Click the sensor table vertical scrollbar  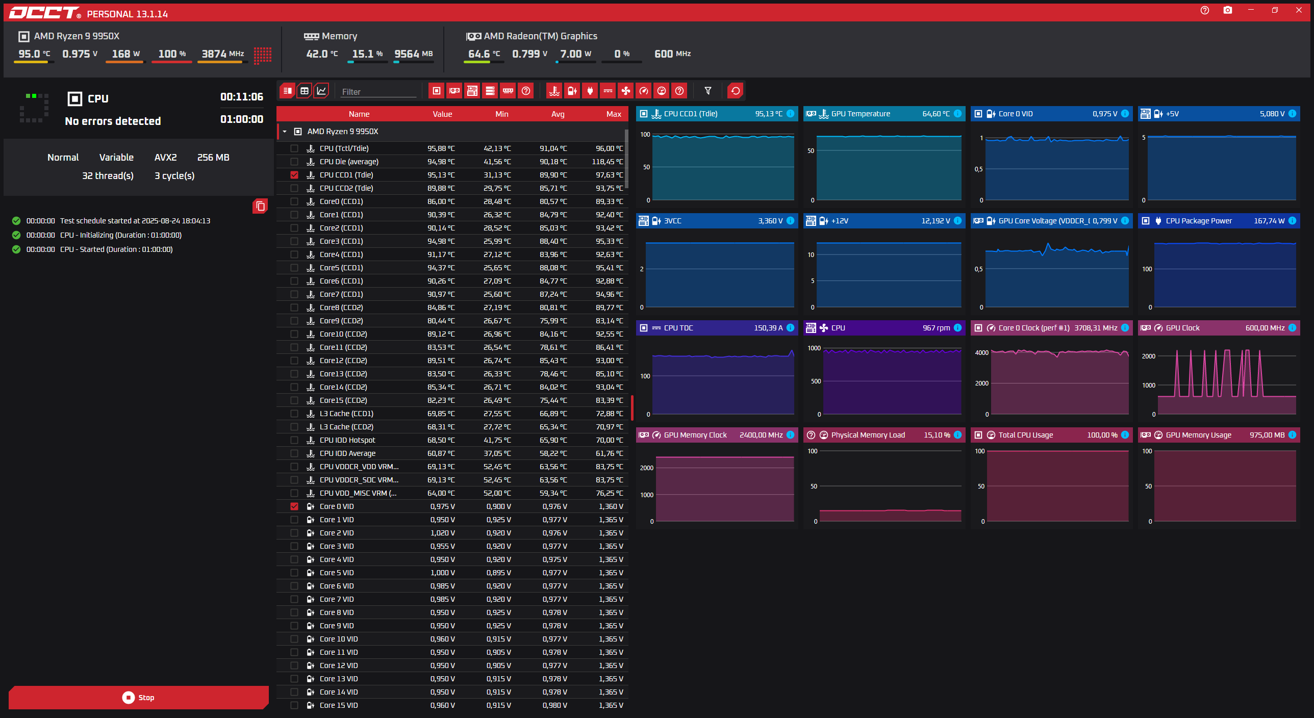(x=626, y=158)
